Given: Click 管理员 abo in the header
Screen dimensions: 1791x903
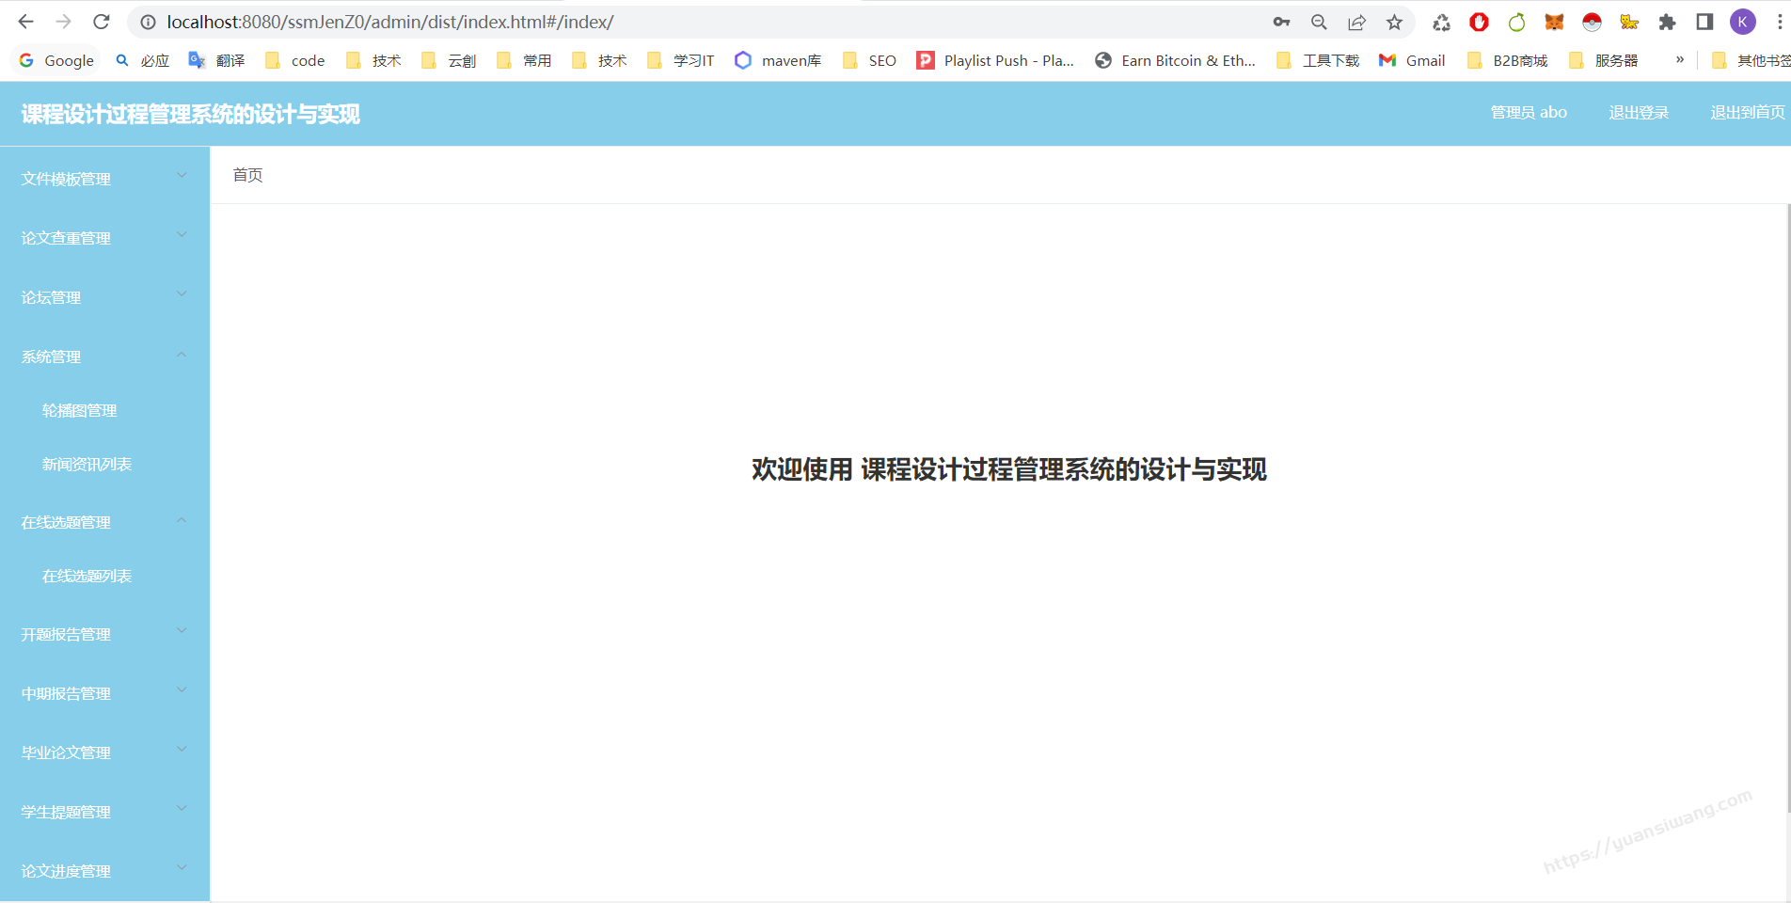Looking at the screenshot, I should [1529, 113].
